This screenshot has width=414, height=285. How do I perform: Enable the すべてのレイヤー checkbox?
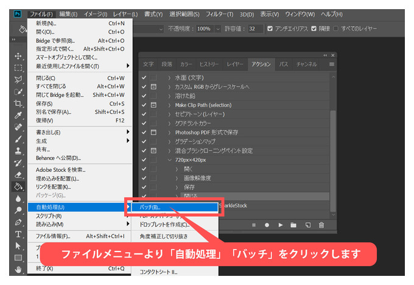pos(336,29)
